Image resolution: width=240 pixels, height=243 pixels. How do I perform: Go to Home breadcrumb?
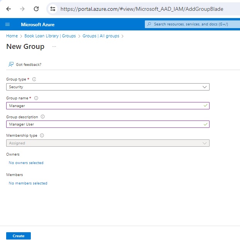point(12,36)
